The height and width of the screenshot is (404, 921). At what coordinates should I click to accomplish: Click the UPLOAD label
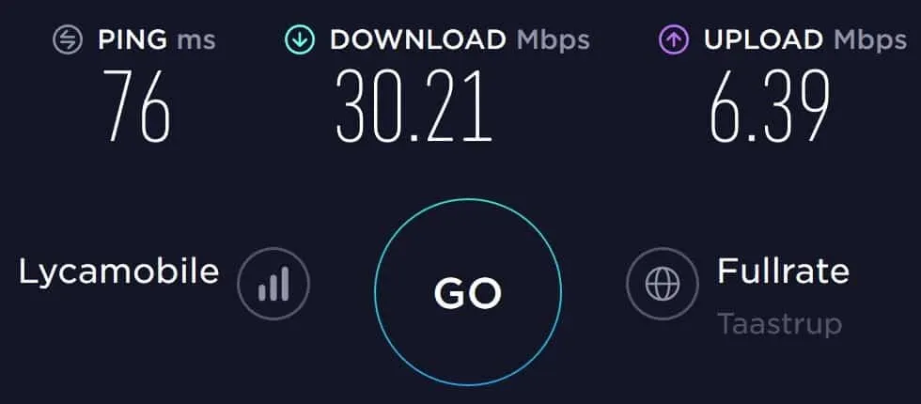coord(763,39)
